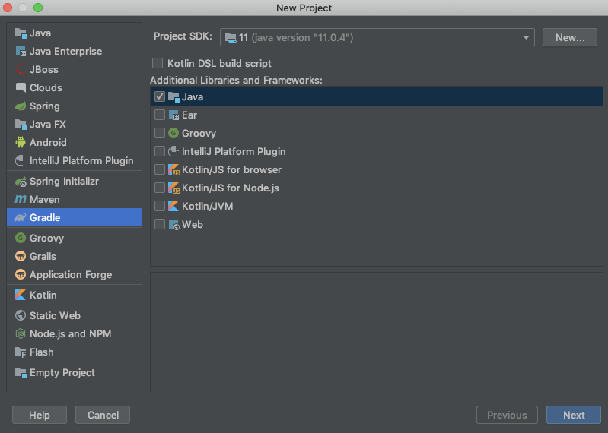Click the Application Forge icon

[x=21, y=275]
